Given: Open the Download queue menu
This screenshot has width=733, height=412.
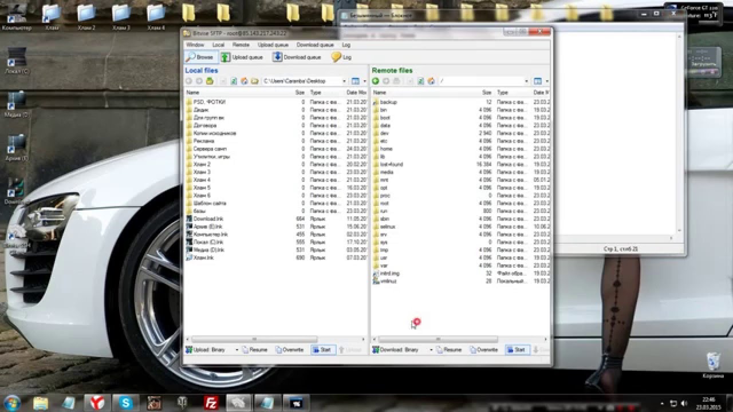Looking at the screenshot, I should point(315,45).
